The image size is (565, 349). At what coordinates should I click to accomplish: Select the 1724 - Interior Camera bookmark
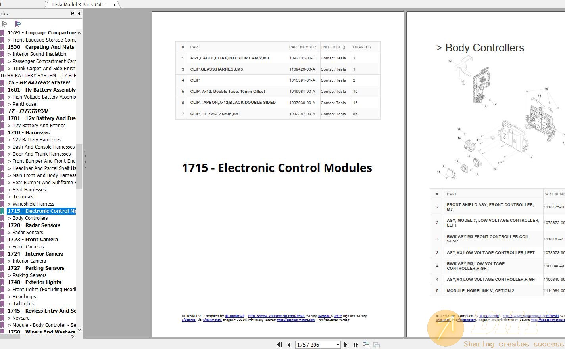pos(35,254)
